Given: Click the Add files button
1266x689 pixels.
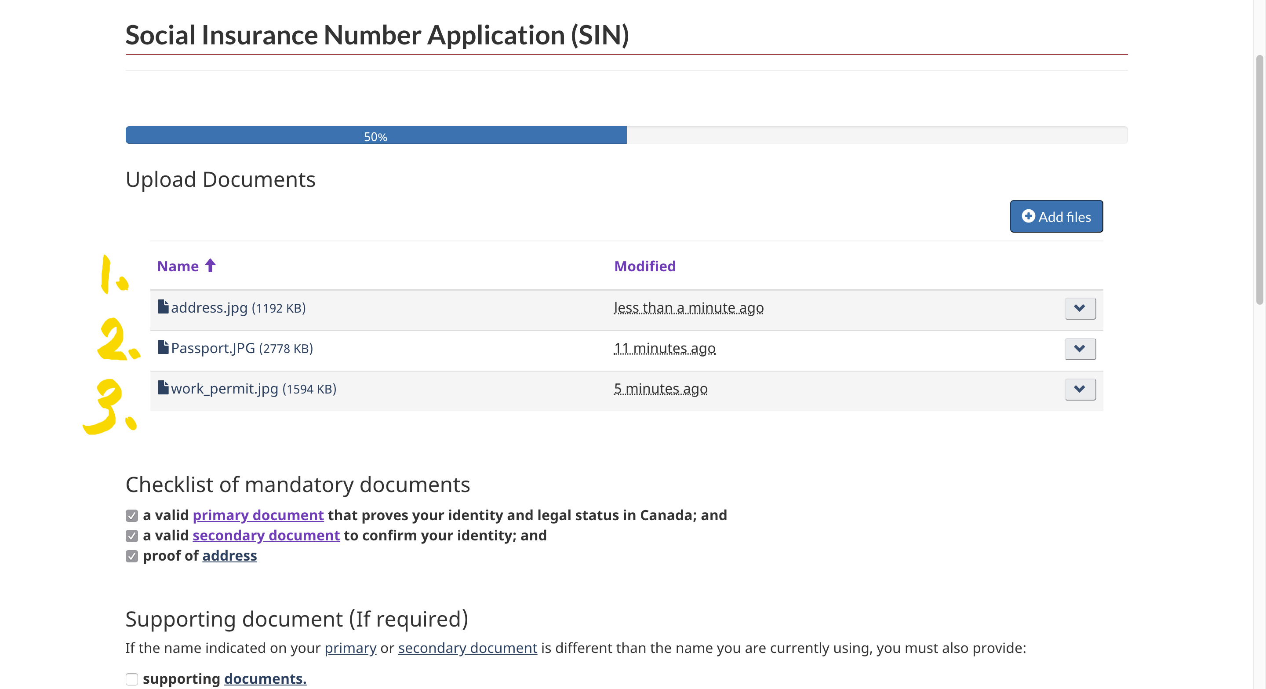Looking at the screenshot, I should pos(1056,216).
